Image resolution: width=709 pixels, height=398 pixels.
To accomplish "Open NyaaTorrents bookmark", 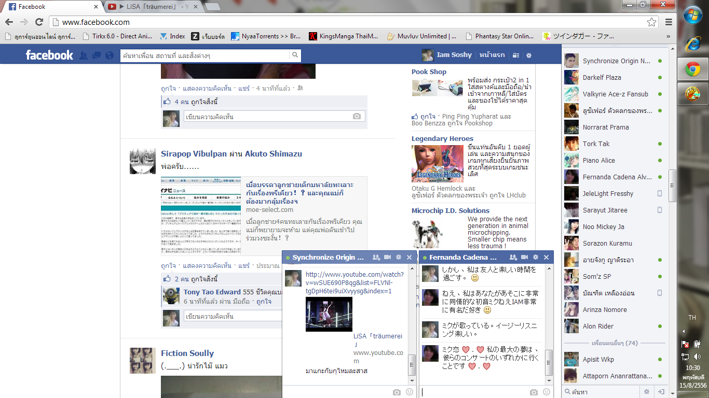I will pos(266,36).
